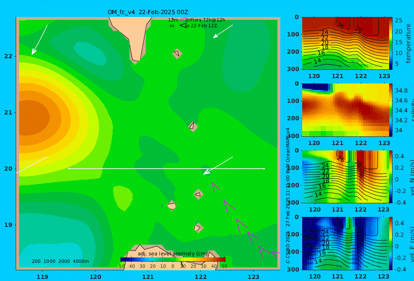Click the salinity color scale bar
Screen dimensions: 414x281
tap(390, 110)
